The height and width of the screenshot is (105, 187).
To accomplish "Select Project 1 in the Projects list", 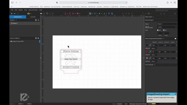I will 25,23.
